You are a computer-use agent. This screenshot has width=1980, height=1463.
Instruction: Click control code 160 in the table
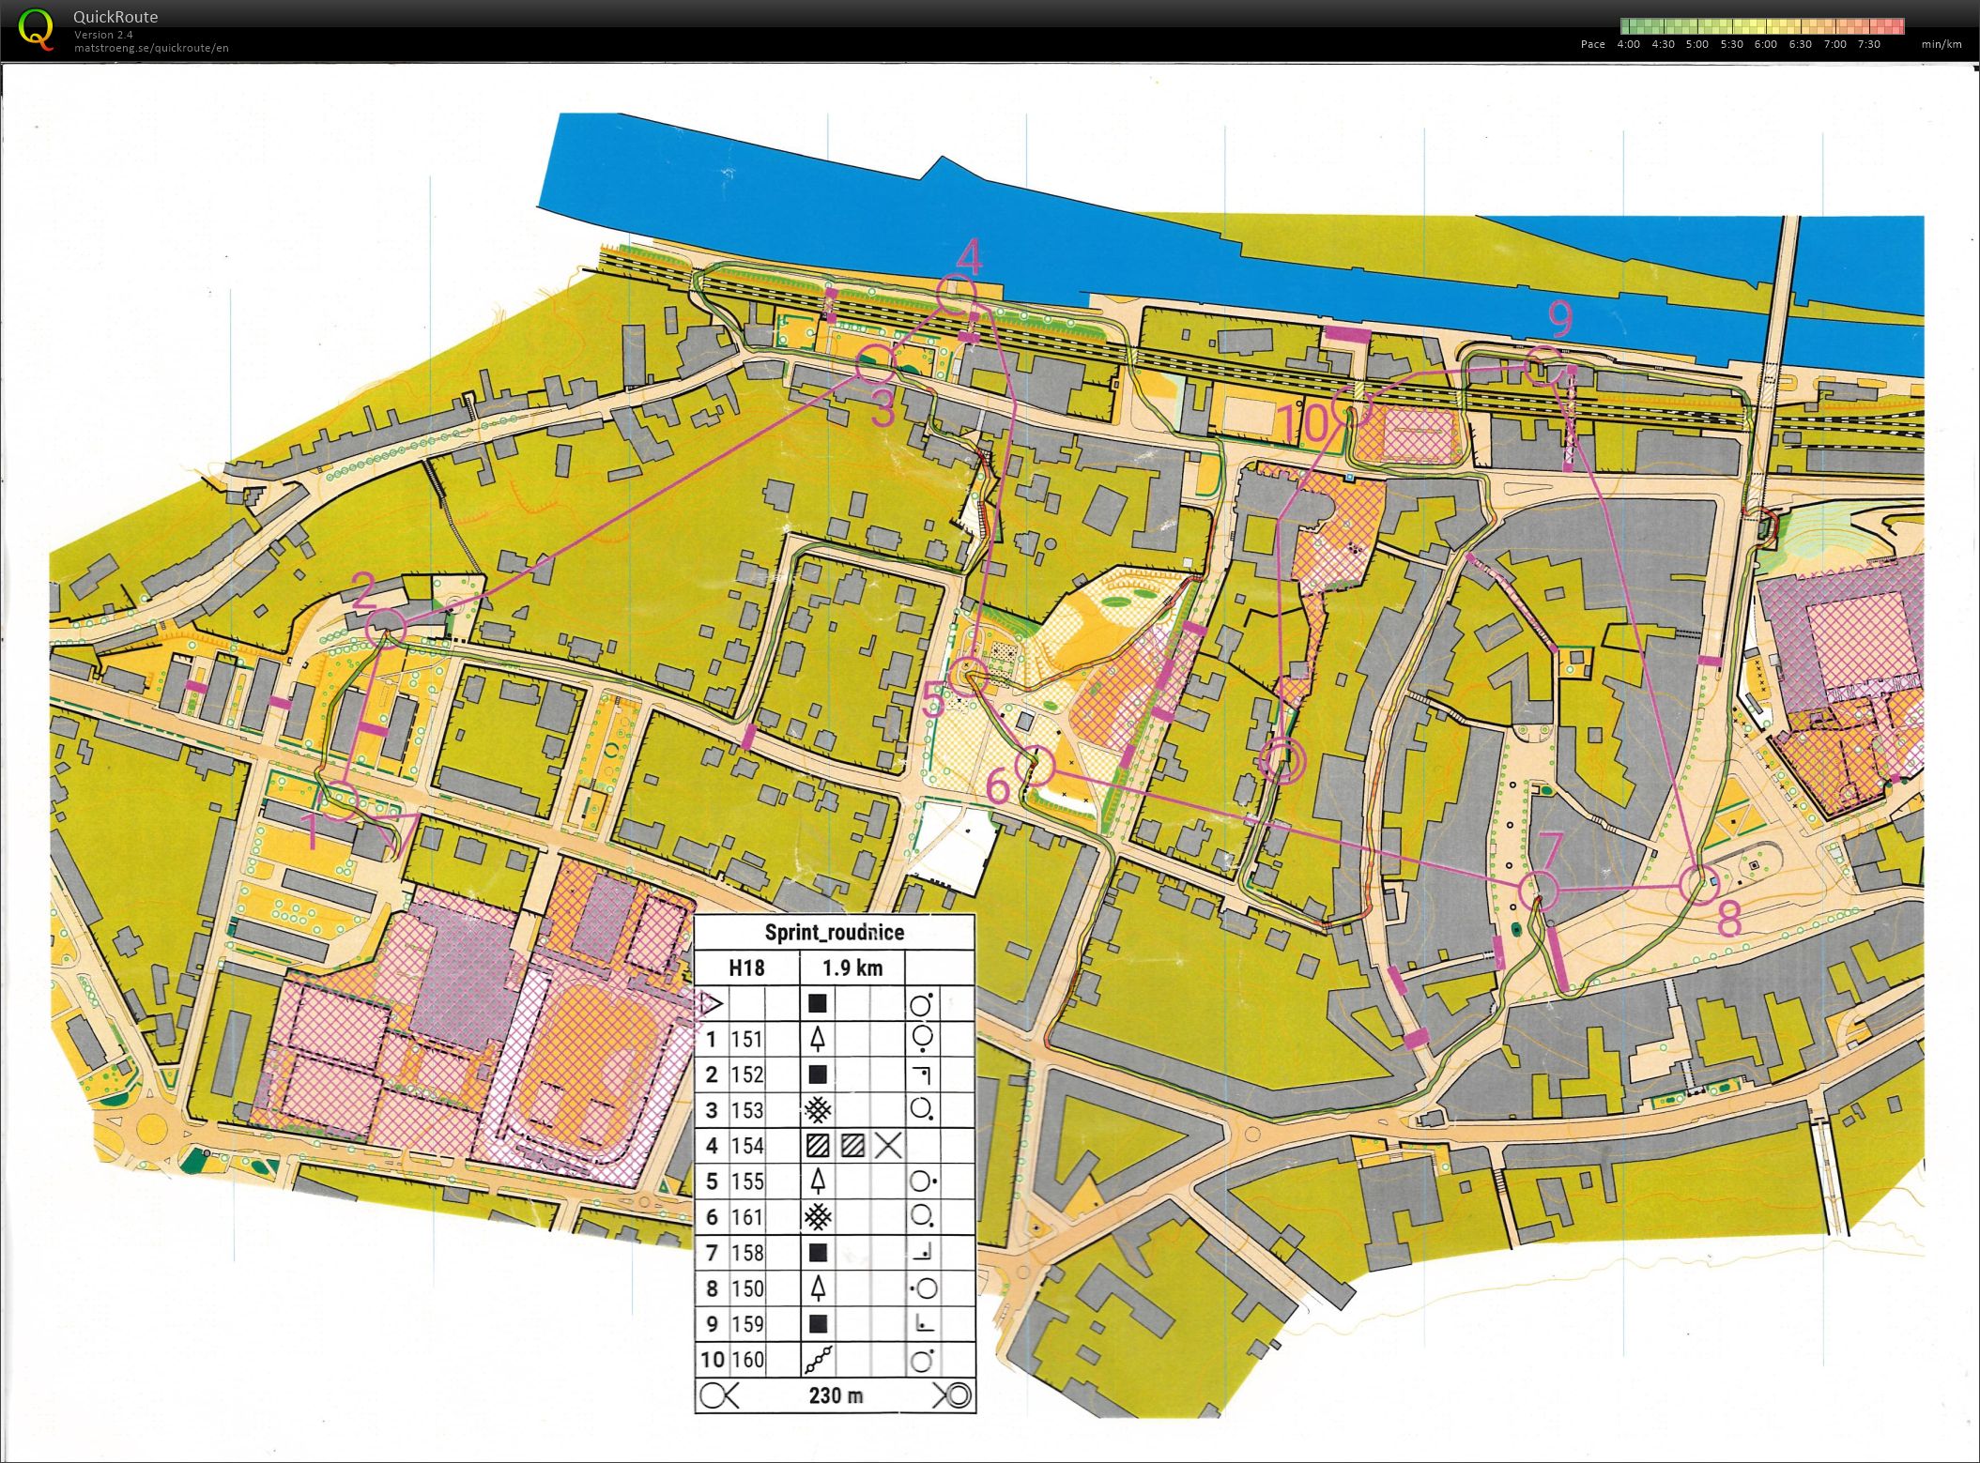coord(747,1359)
